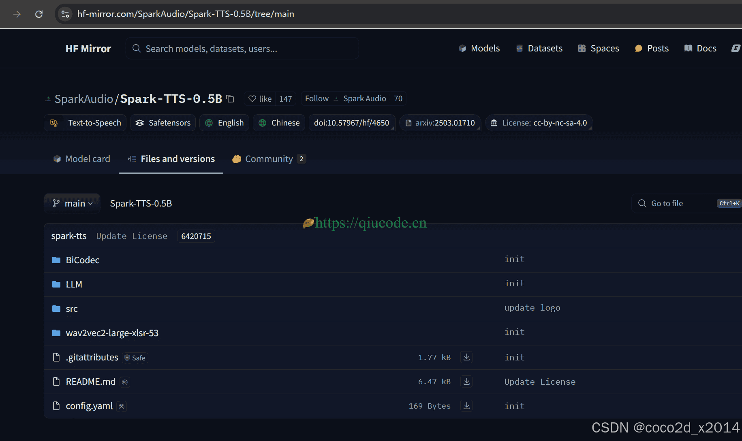Download the .gitattributes file
742x441 pixels.
tap(466, 357)
